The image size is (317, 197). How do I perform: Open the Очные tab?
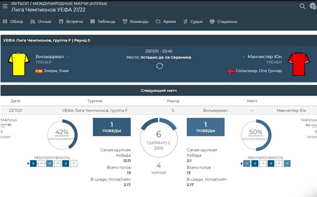41,22
